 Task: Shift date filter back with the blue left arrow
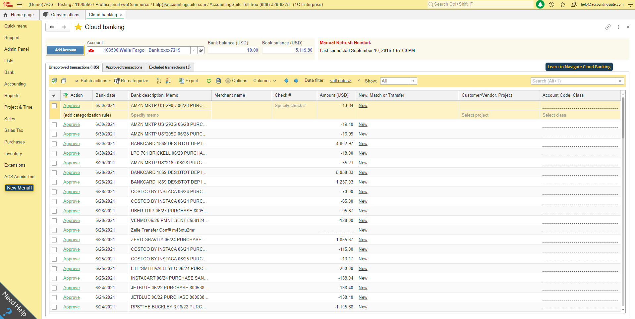(x=286, y=81)
